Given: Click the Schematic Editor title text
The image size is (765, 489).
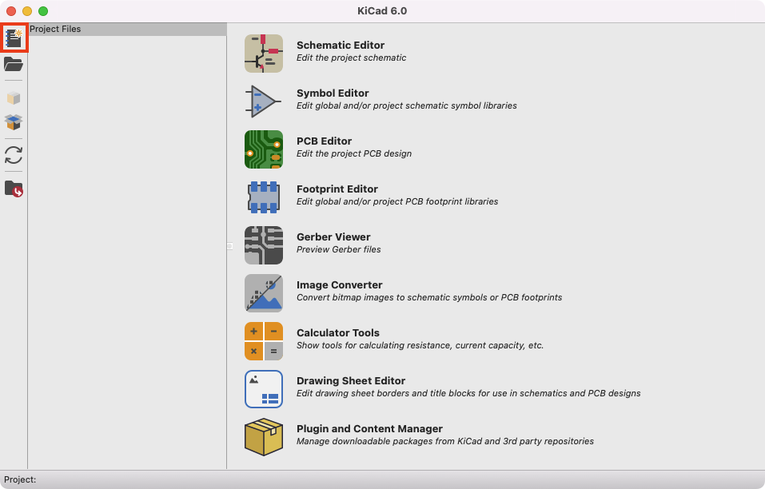Looking at the screenshot, I should tap(341, 46).
